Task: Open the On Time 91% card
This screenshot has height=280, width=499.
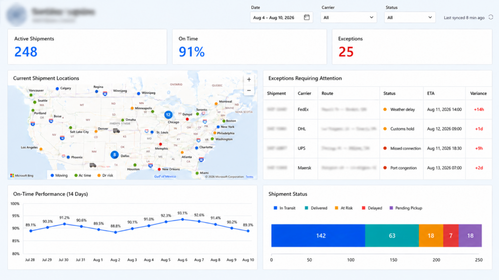Action: (x=249, y=47)
